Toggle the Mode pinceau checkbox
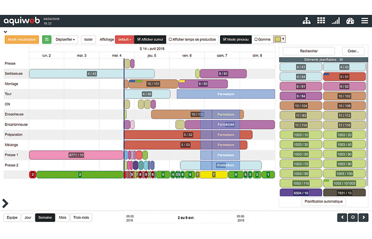 pos(225,39)
